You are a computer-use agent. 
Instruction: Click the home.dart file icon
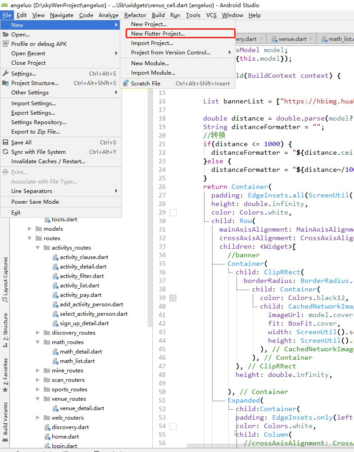[x=47, y=437]
